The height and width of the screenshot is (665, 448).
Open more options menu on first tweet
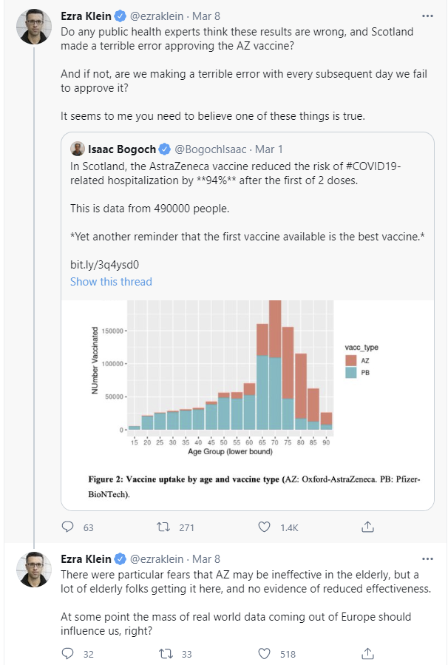[427, 16]
